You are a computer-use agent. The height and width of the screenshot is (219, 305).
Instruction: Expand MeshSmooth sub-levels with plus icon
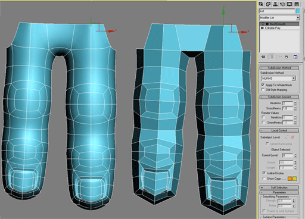click(x=267, y=24)
